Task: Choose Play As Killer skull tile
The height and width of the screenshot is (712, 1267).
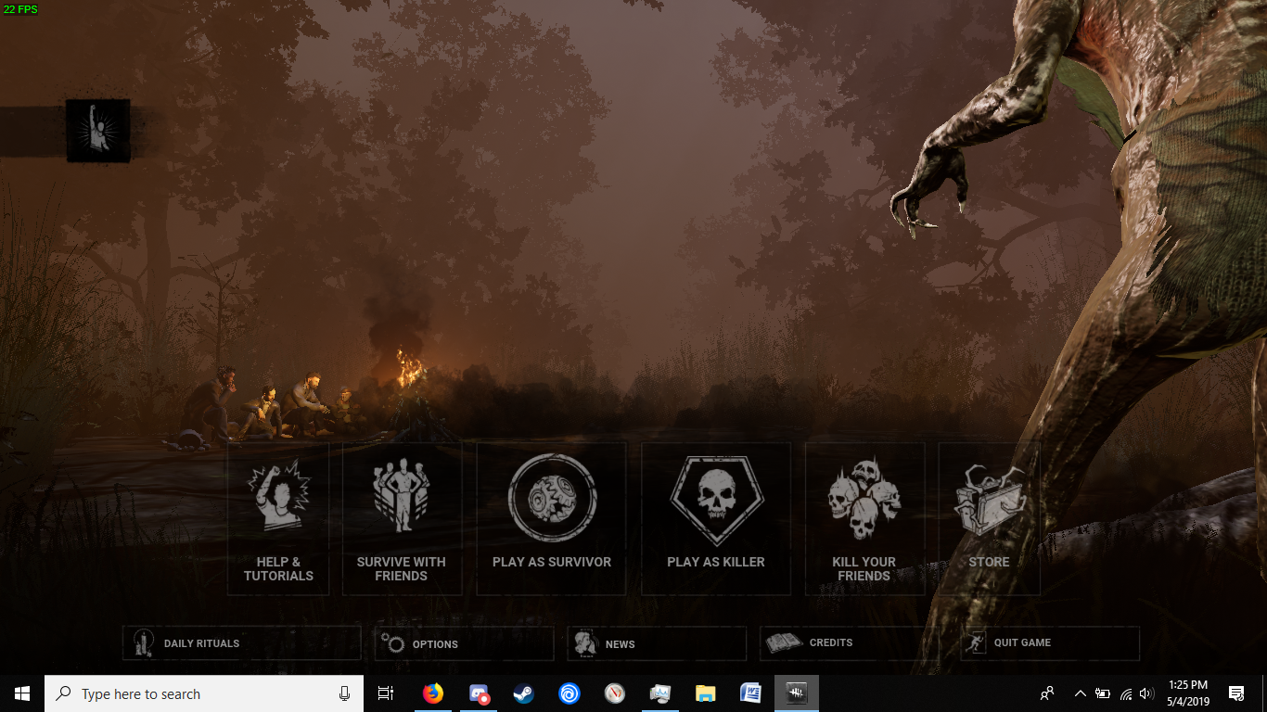Action: [x=715, y=518]
